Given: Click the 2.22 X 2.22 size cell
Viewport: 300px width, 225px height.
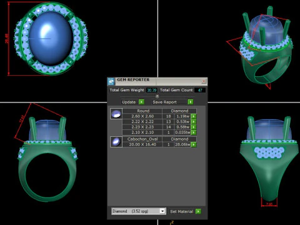Looking at the screenshot, I should tap(142, 122).
